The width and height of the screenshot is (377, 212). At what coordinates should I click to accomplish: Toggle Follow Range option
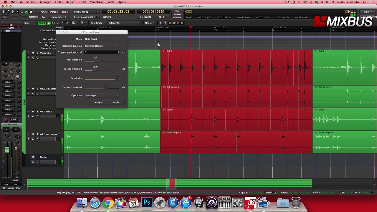tap(86, 12)
